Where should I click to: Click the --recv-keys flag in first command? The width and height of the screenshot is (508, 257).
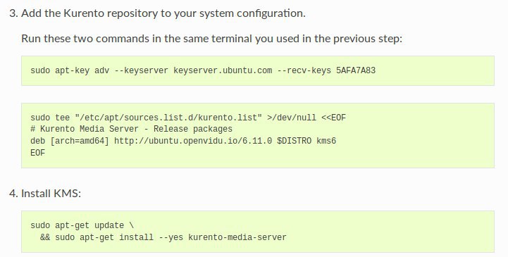[304, 70]
